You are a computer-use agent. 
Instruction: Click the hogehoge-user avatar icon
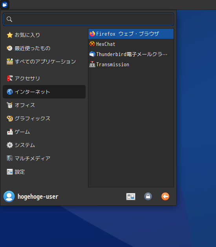click(9, 196)
